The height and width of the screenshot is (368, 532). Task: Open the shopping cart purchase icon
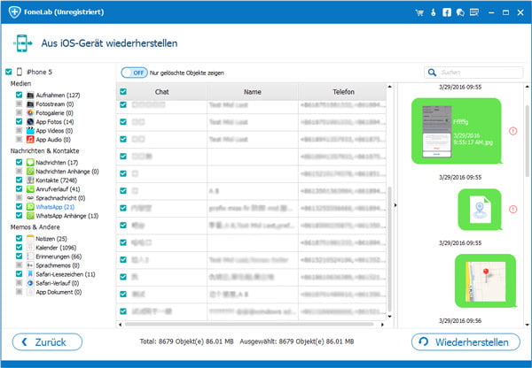point(421,13)
